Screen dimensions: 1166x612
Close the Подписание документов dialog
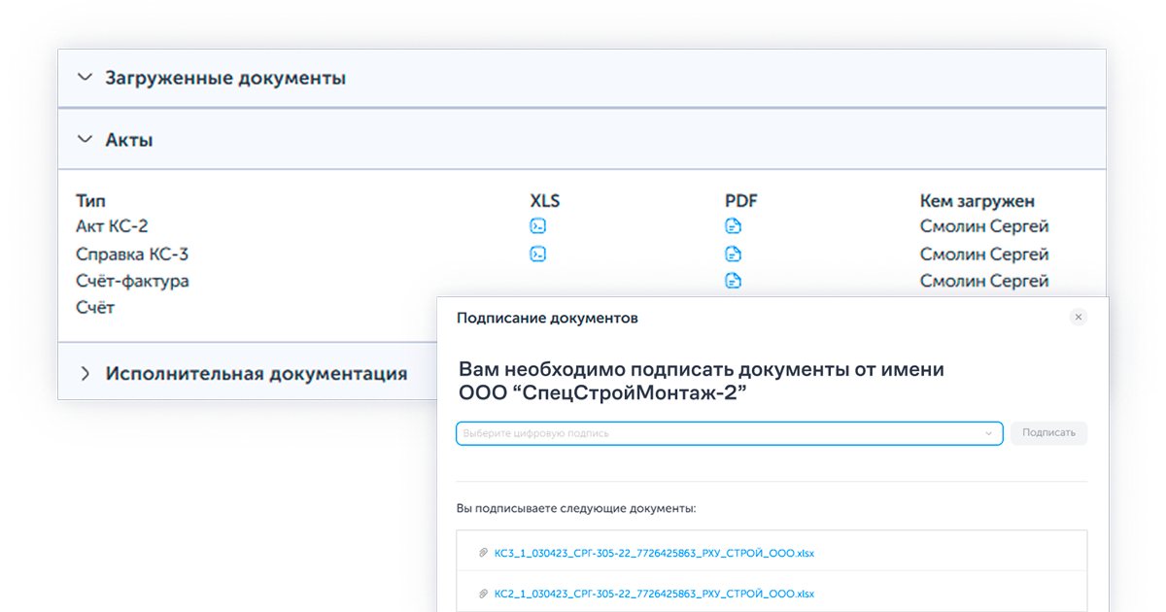point(1079,317)
